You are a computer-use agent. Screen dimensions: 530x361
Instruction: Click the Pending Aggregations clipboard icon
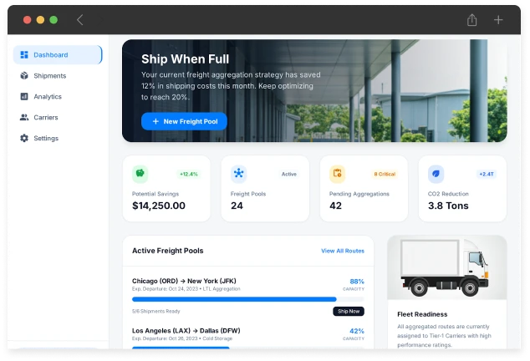tap(338, 174)
